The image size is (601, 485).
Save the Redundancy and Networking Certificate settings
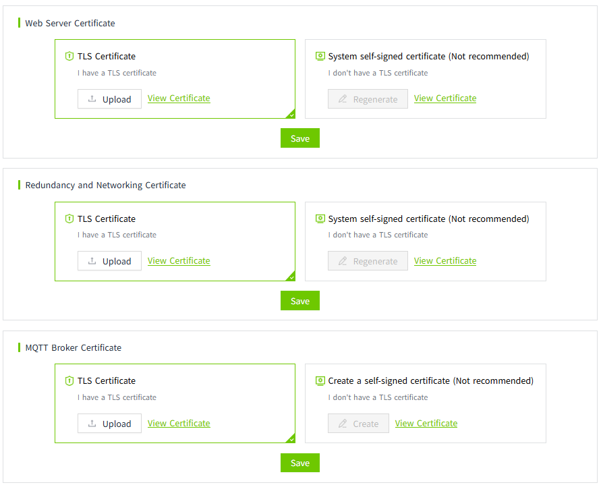tap(300, 301)
